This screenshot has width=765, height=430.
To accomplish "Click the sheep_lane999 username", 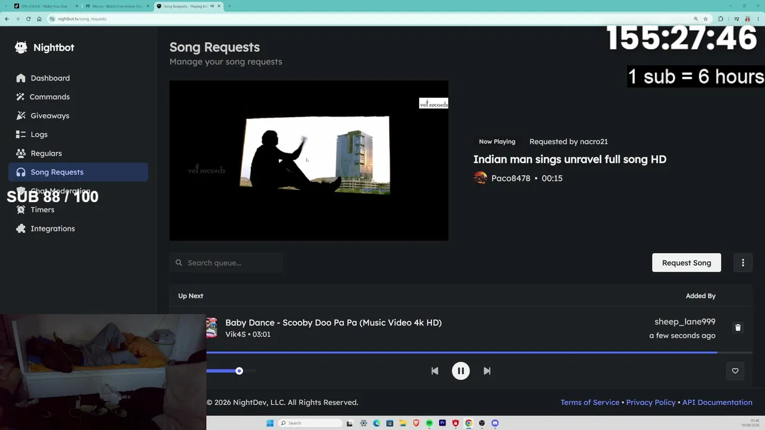I will click(x=685, y=322).
